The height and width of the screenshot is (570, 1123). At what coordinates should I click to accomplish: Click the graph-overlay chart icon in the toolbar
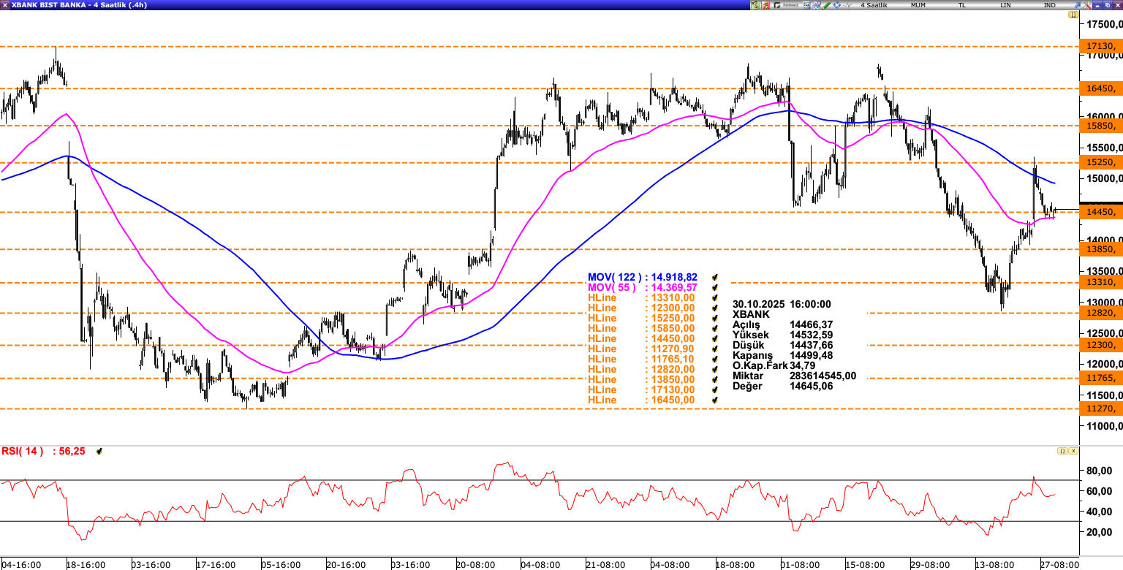(816, 4)
